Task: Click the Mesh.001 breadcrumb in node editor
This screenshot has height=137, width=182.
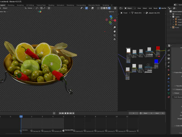Action: coord(136,13)
